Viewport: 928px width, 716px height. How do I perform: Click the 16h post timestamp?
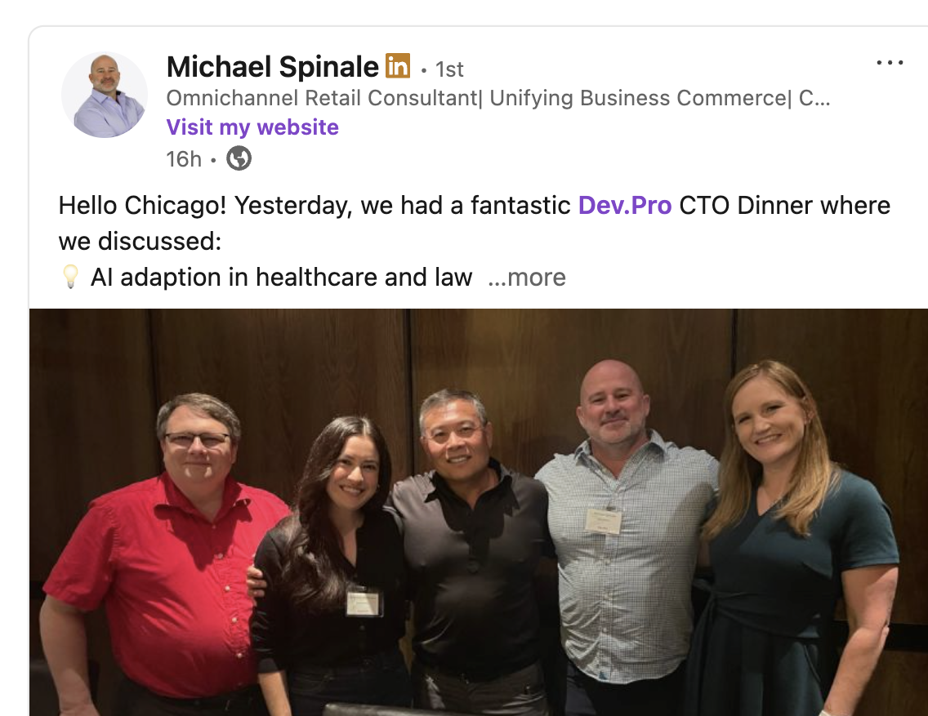pos(184,159)
